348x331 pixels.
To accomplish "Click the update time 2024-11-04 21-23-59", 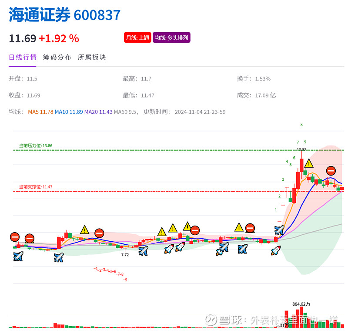I will 200,112.
